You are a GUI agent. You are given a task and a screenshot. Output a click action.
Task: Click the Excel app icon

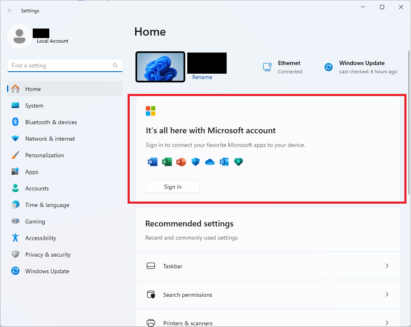167,162
